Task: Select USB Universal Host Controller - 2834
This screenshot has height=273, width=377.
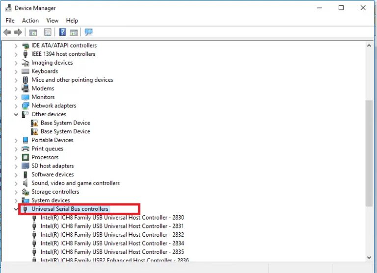Action: 112,244
